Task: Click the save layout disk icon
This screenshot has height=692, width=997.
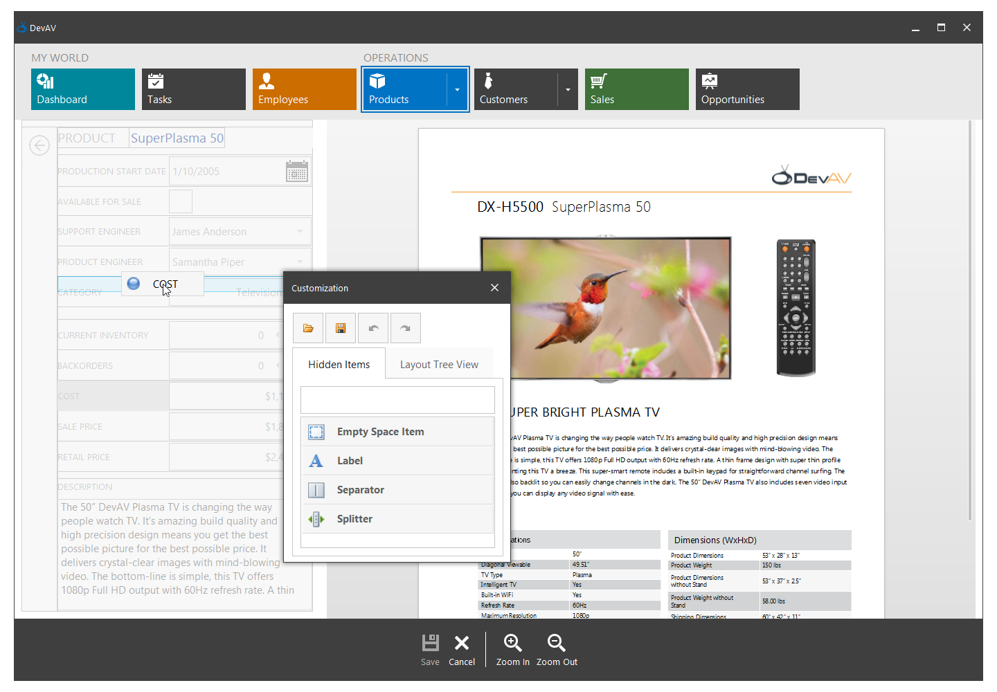Action: pyautogui.click(x=341, y=328)
